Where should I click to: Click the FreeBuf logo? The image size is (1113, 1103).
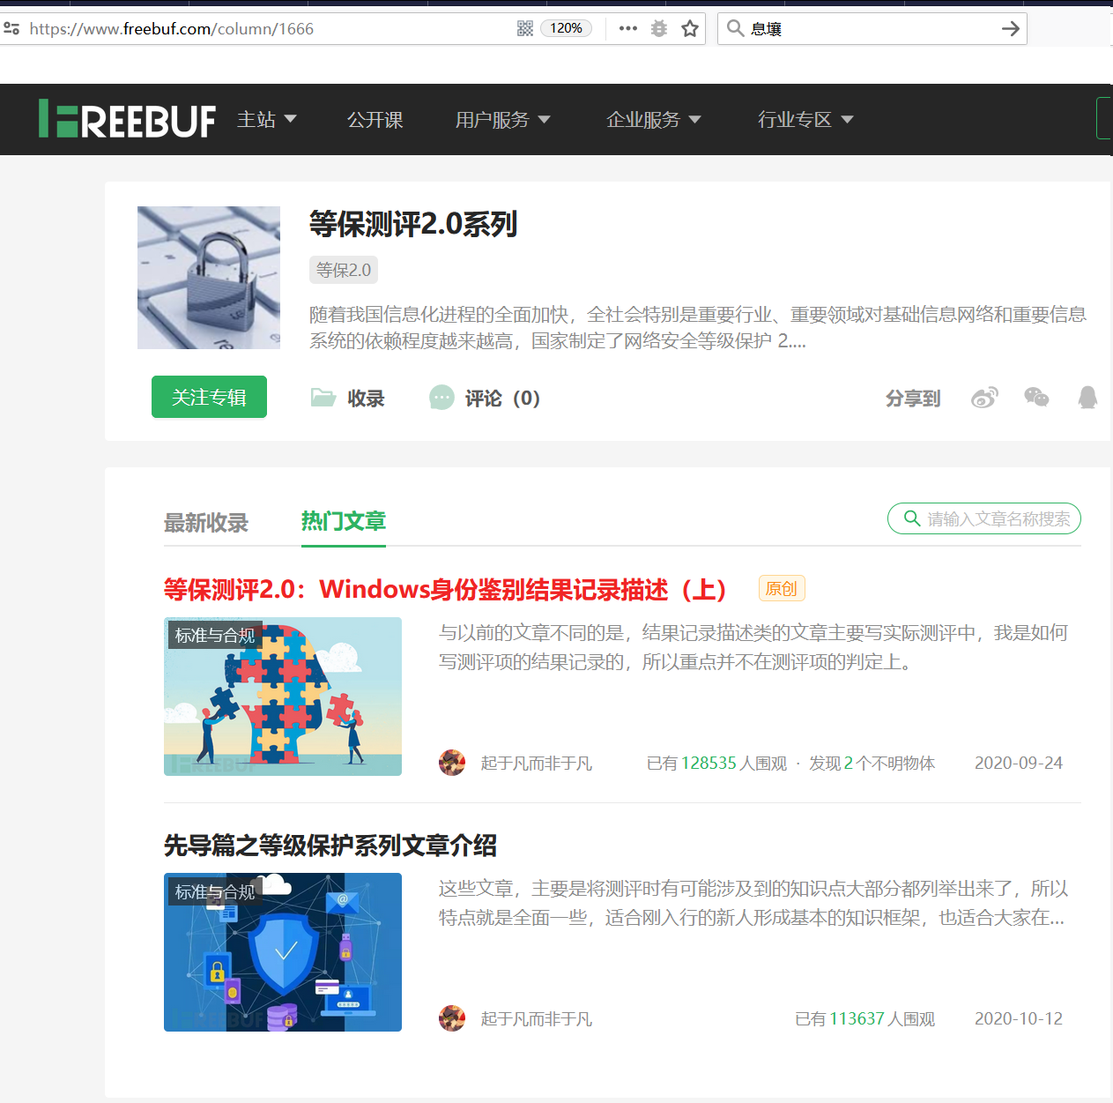(127, 119)
